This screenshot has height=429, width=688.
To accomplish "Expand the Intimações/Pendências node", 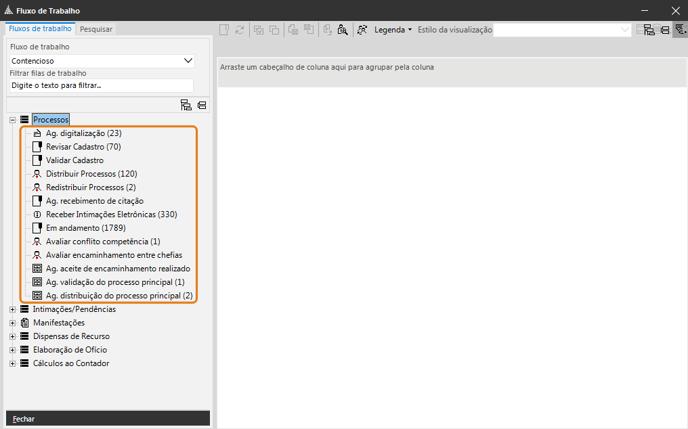I will tap(13, 309).
